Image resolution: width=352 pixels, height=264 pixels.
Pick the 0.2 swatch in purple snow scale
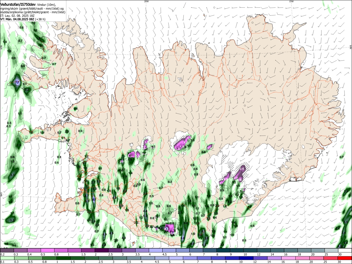pos(7,251)
